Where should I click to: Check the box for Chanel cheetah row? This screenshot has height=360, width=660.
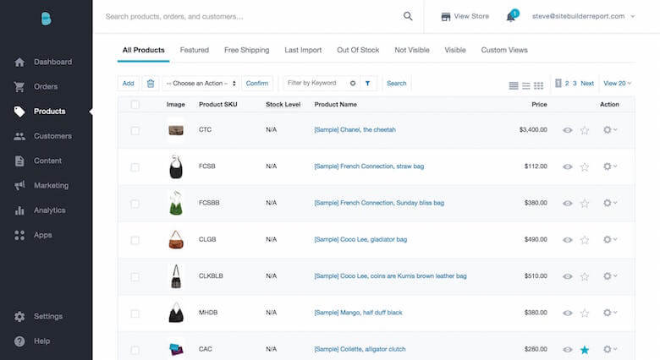pos(135,131)
